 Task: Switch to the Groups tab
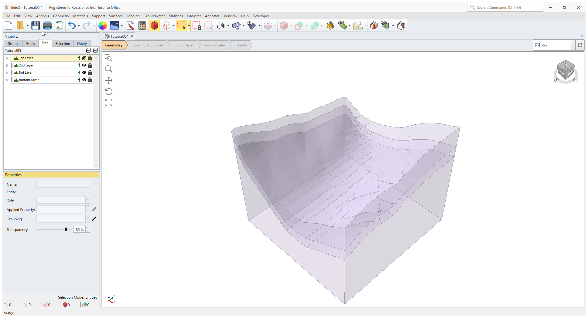[x=13, y=43]
